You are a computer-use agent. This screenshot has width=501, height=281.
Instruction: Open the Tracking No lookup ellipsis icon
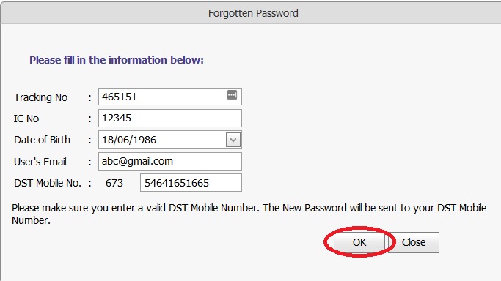coord(232,94)
